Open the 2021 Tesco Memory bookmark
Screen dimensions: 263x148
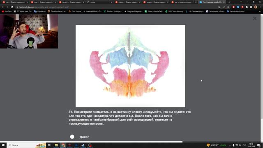[174, 12]
